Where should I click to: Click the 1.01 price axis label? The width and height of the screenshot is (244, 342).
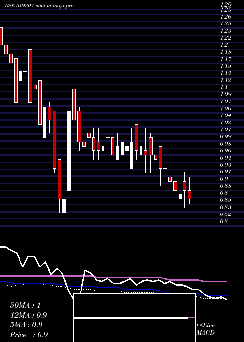[226, 129]
